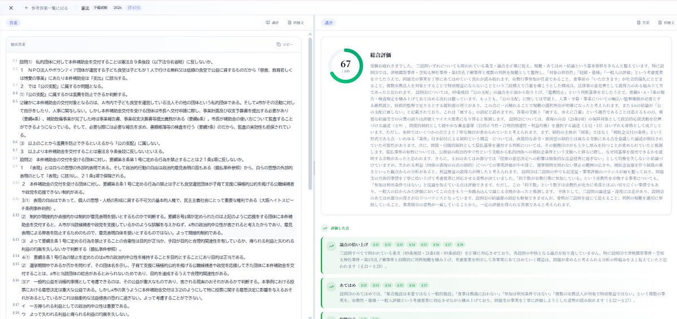Image resolution: width=677 pixels, height=319 pixels.
Task: Select paragraph §1 starting 設問1) 私的団体に対して
Action: [x=116, y=62]
